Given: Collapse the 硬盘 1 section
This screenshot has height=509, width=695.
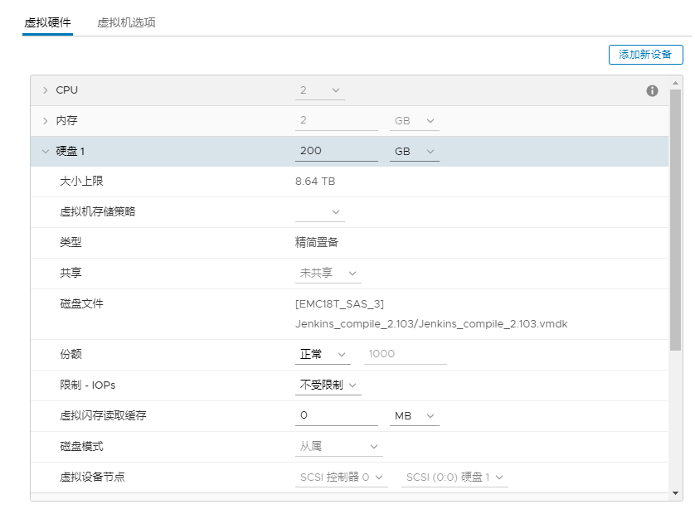Looking at the screenshot, I should pyautogui.click(x=45, y=152).
